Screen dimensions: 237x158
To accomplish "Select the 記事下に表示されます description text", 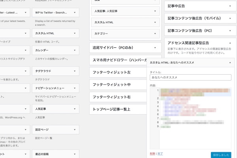I will point(199,51).
